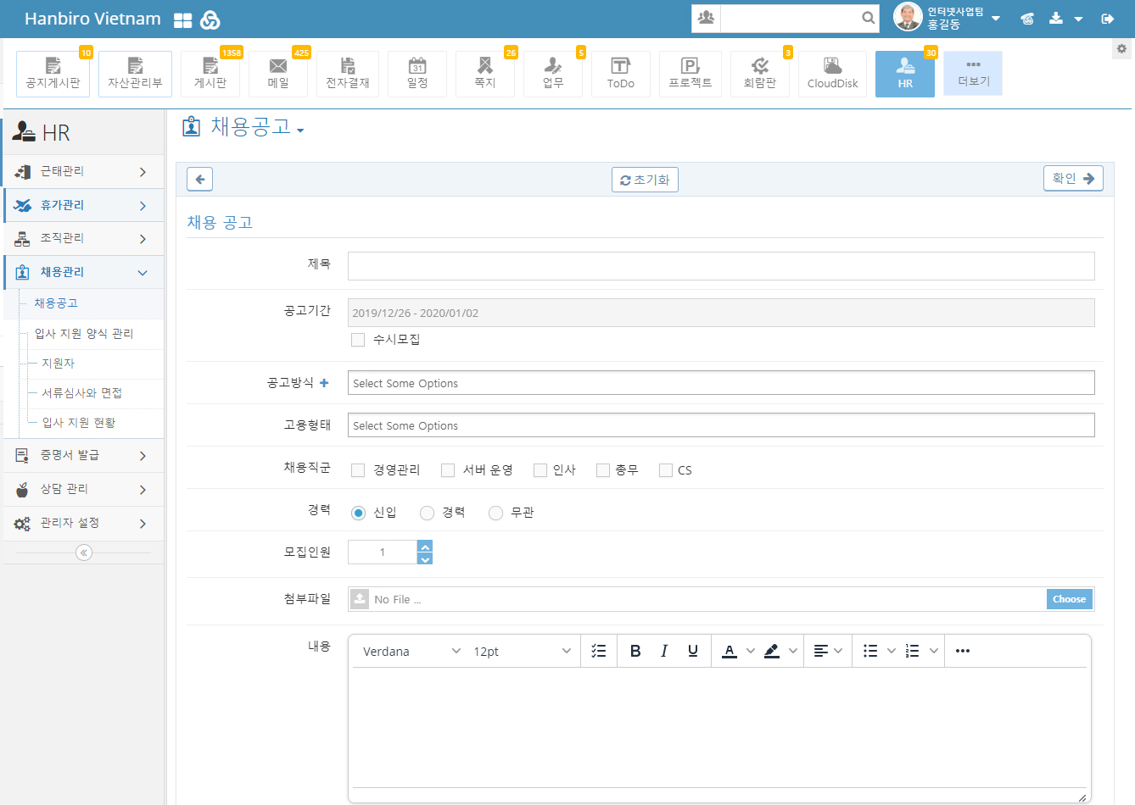Viewport: 1135px width, 805px height.
Task: Check the 경영관리 job group
Action: point(358,470)
